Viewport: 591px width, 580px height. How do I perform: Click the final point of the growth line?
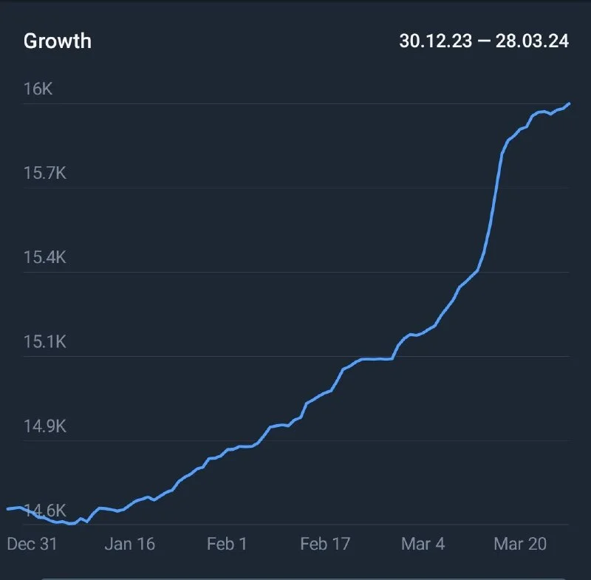(x=569, y=103)
